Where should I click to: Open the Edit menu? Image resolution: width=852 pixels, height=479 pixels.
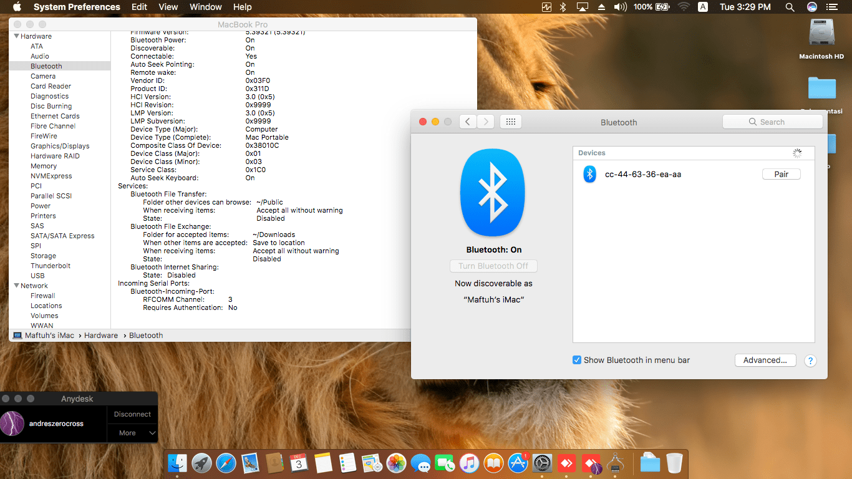coord(139,7)
